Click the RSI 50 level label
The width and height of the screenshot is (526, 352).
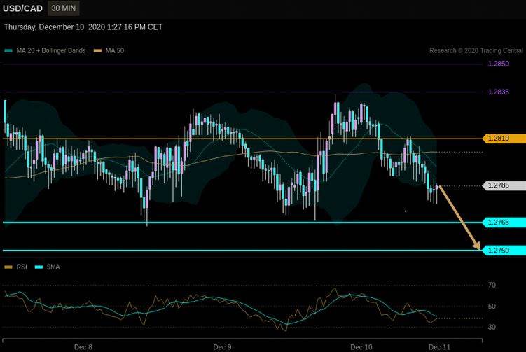point(492,306)
